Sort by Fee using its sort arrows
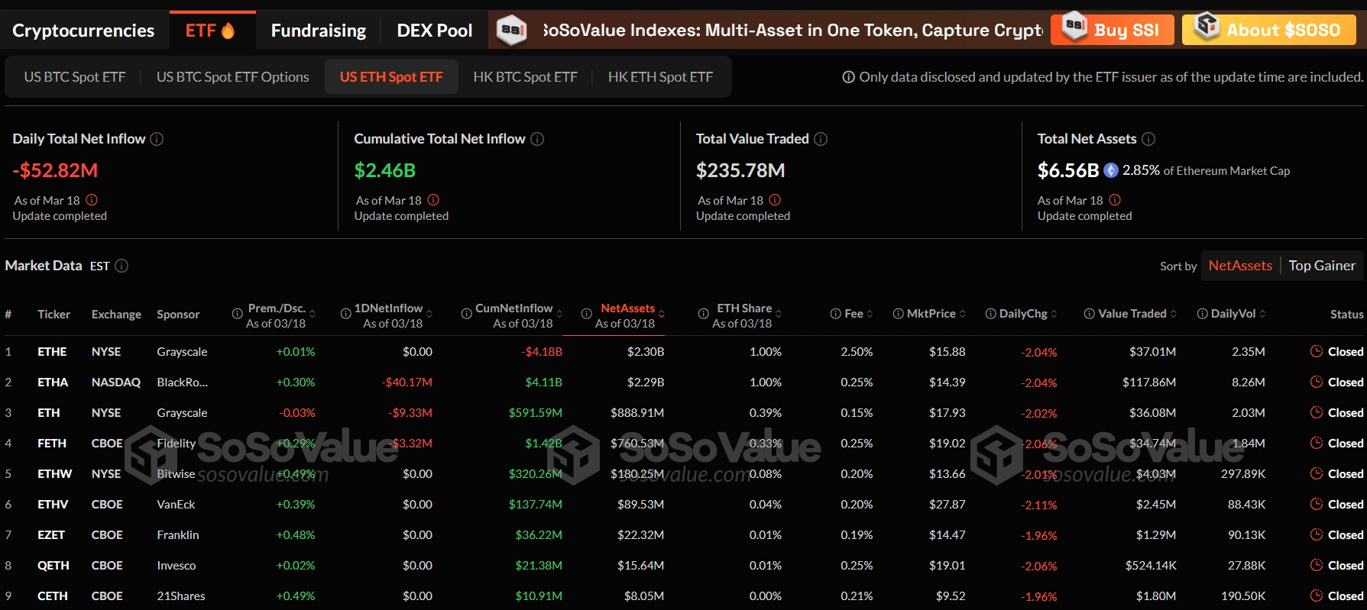Viewport: 1367px width, 610px height. click(870, 314)
